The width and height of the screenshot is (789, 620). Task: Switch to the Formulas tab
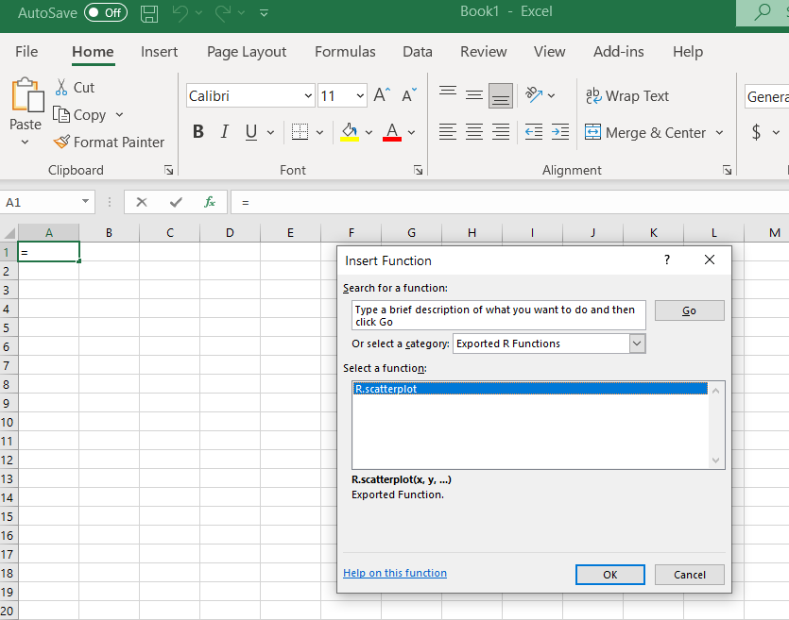[x=345, y=52]
